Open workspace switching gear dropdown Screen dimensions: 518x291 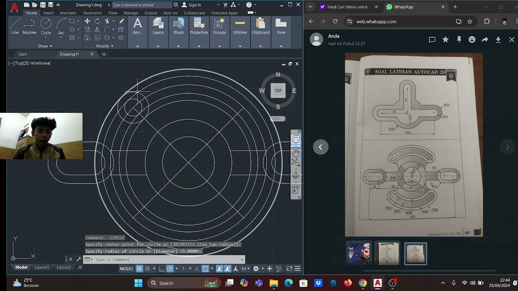coord(263,269)
